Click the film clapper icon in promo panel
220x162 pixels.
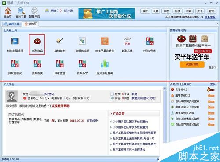[193, 39]
